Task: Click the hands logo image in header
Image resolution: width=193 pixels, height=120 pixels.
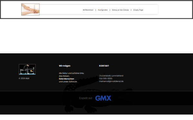Action: (x=31, y=10)
